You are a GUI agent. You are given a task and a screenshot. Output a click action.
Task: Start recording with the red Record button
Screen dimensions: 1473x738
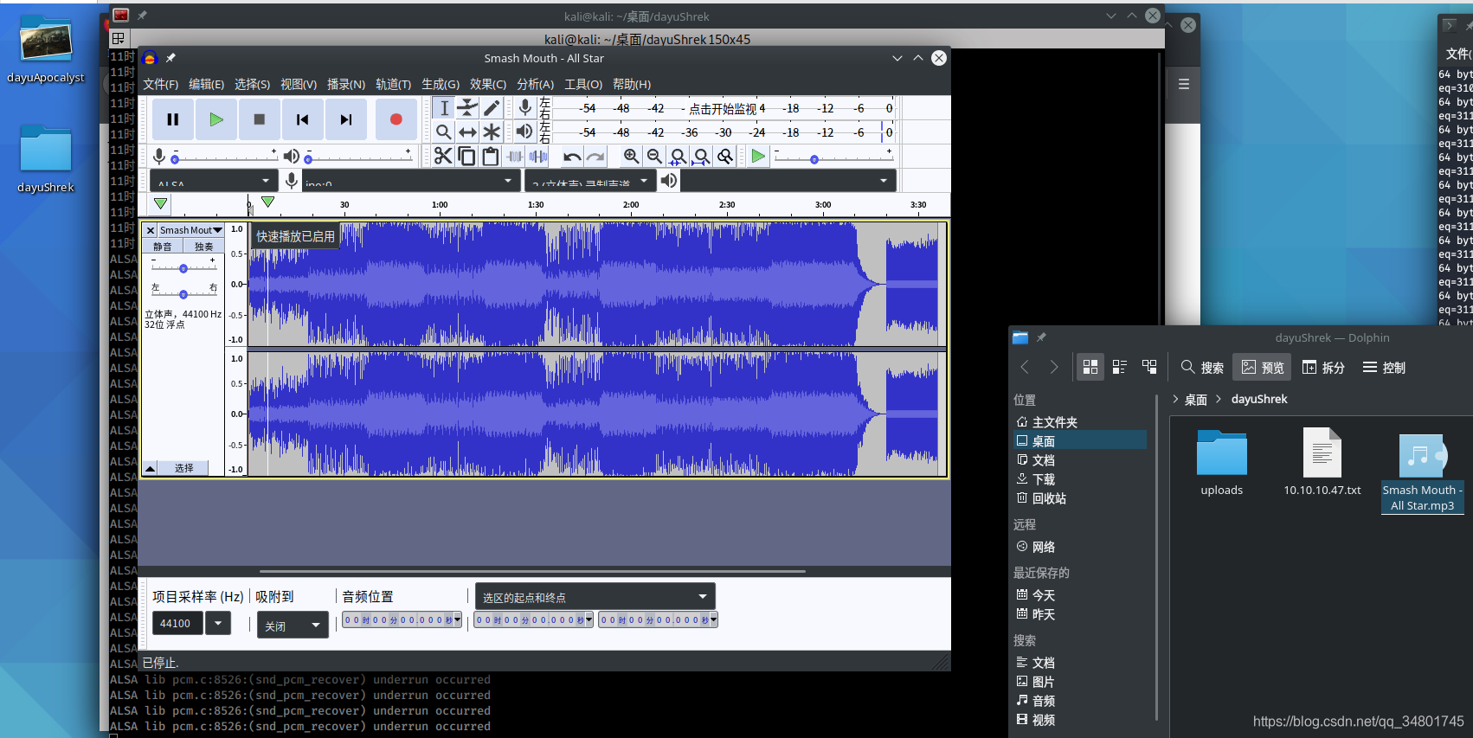[396, 119]
